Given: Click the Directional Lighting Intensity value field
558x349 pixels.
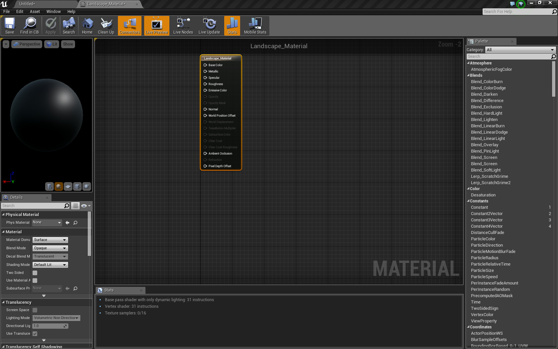Looking at the screenshot, I should point(49,326).
